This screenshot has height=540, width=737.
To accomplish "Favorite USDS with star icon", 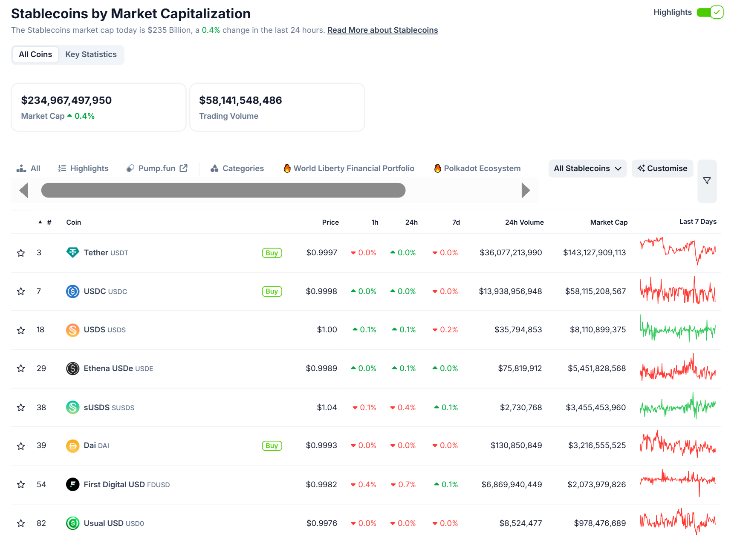I will (21, 330).
